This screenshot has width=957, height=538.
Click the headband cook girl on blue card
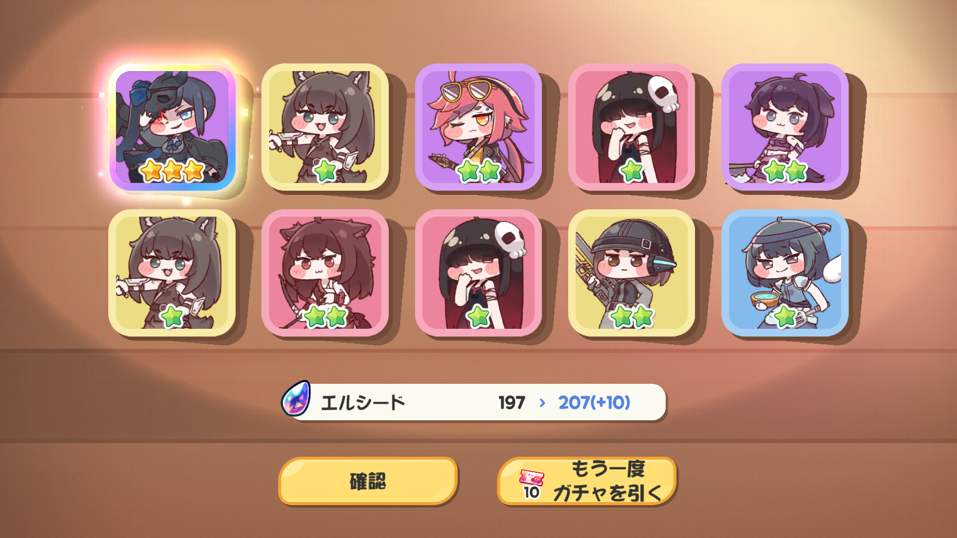coord(785,273)
